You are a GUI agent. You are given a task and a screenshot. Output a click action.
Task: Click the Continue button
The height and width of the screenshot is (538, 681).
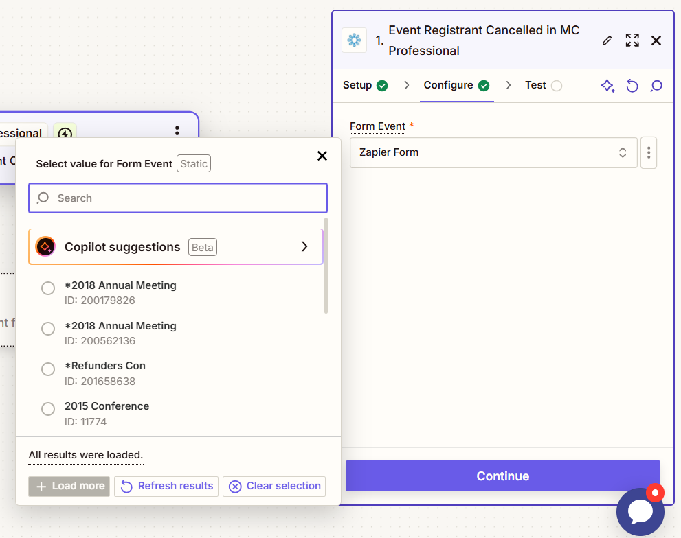coord(503,476)
